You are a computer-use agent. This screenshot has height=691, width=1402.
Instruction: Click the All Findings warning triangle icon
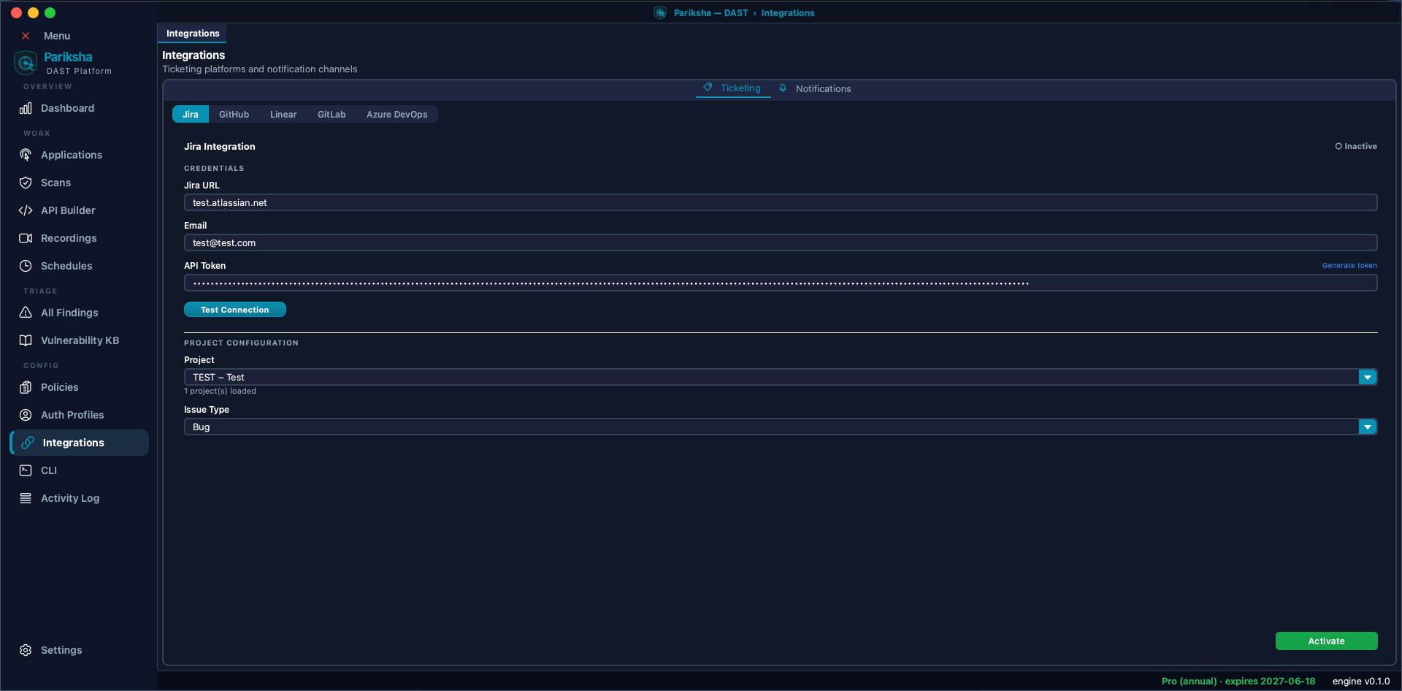coord(26,313)
